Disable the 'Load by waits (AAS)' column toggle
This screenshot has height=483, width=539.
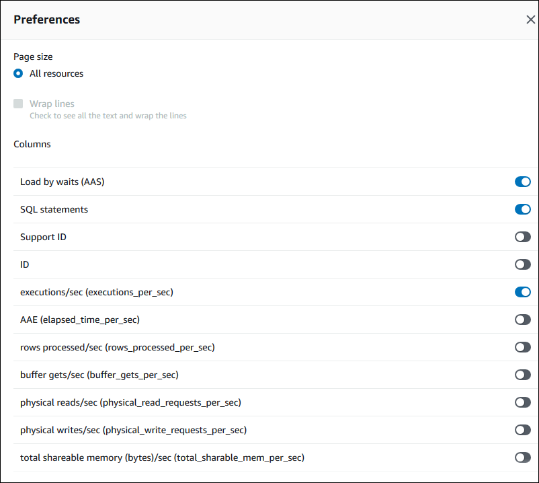pyautogui.click(x=522, y=182)
